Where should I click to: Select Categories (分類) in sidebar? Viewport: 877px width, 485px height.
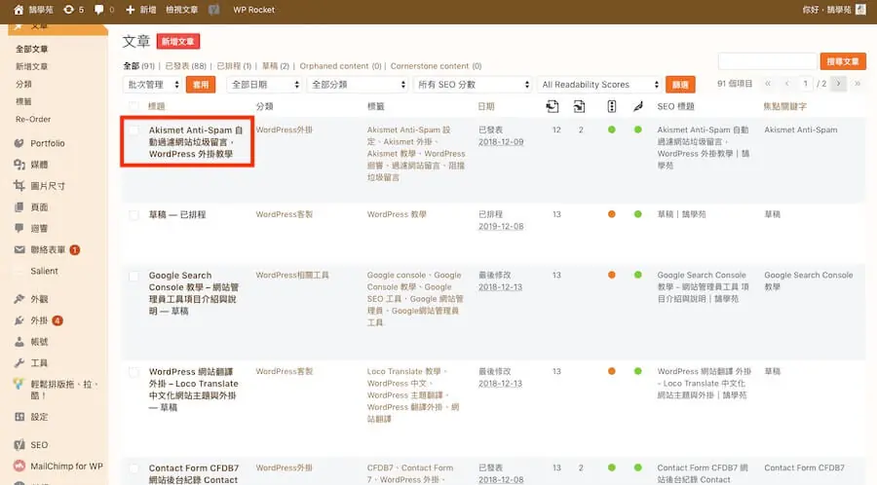pos(23,84)
